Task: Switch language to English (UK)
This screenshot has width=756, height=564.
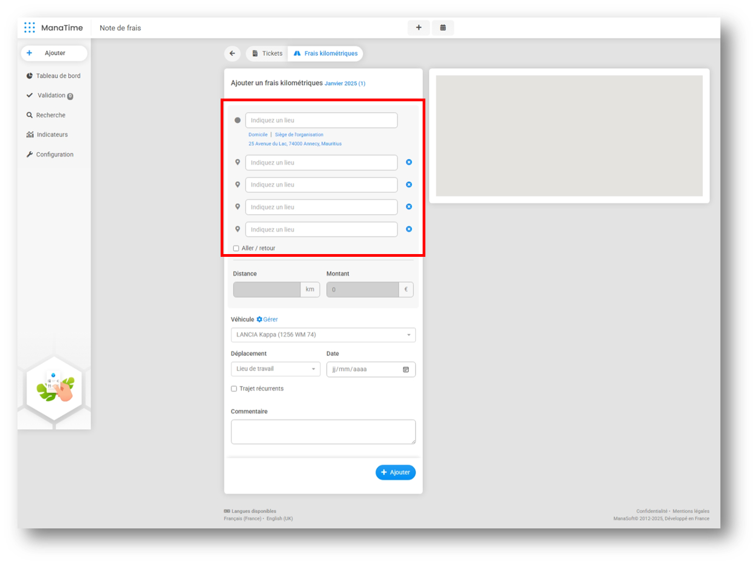Action: (280, 519)
